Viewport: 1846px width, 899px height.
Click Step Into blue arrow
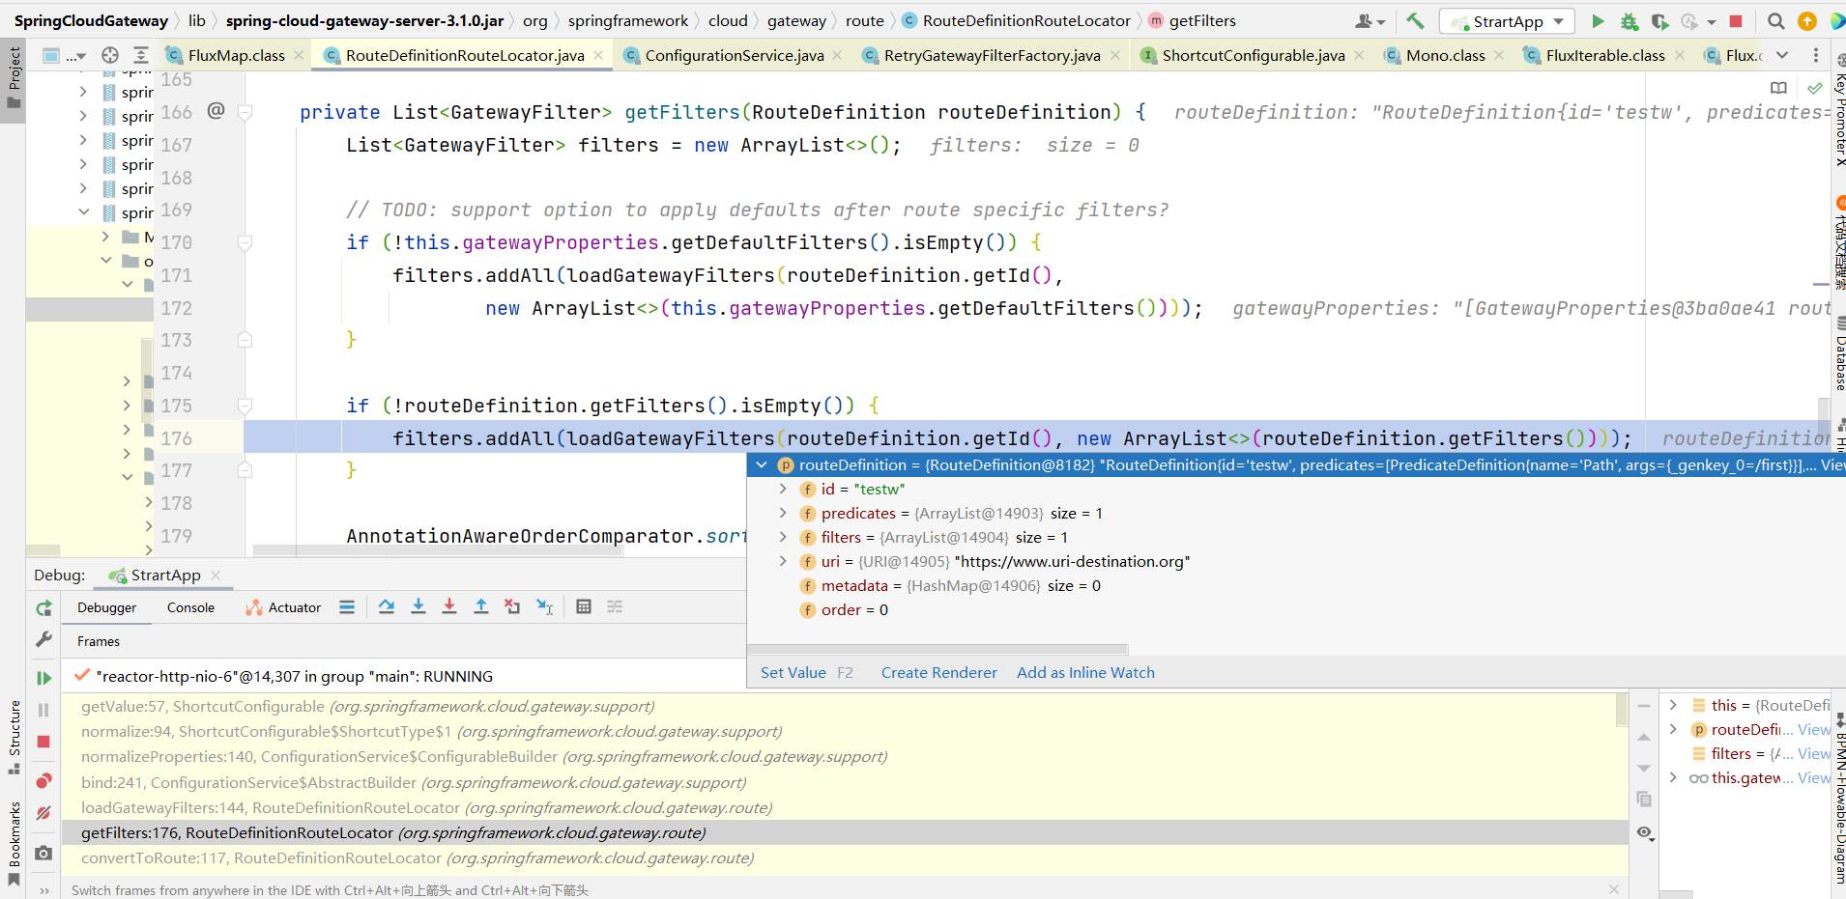coord(418,606)
